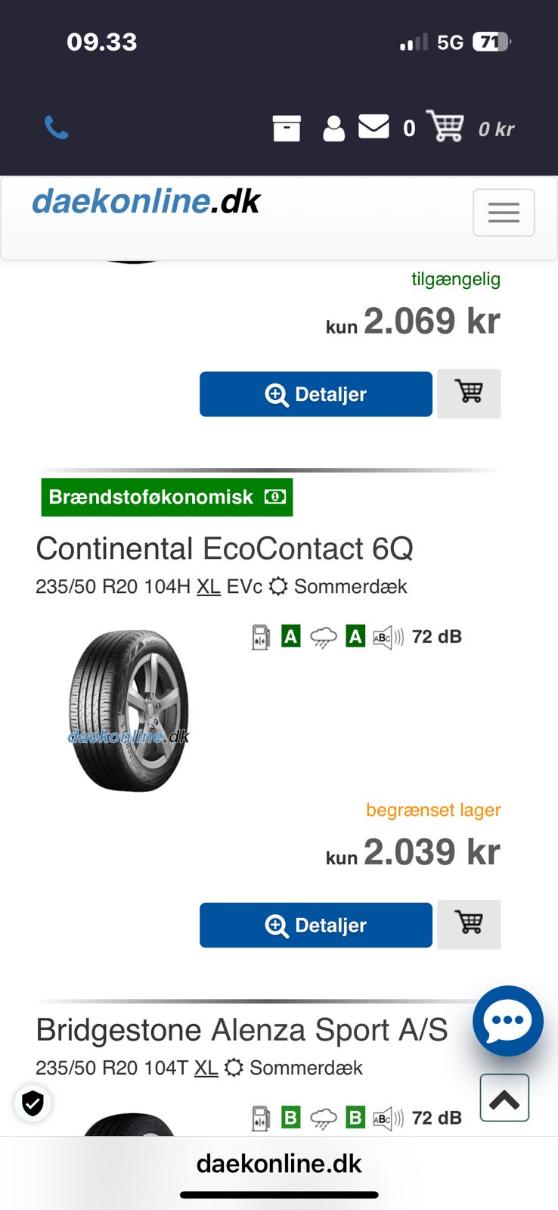Tap the XL label on Continental tire
558x1210 pixels.
209,587
